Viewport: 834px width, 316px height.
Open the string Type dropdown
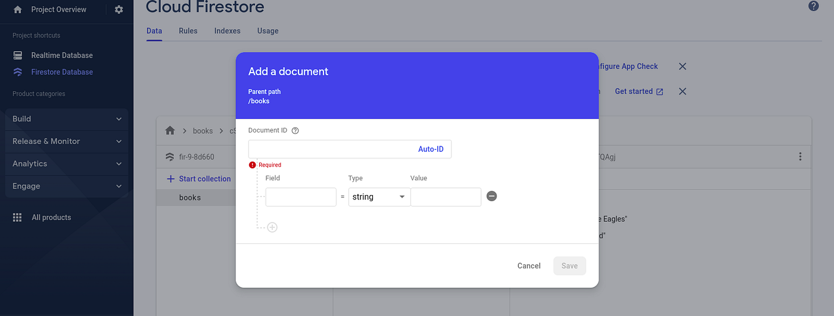(x=379, y=197)
